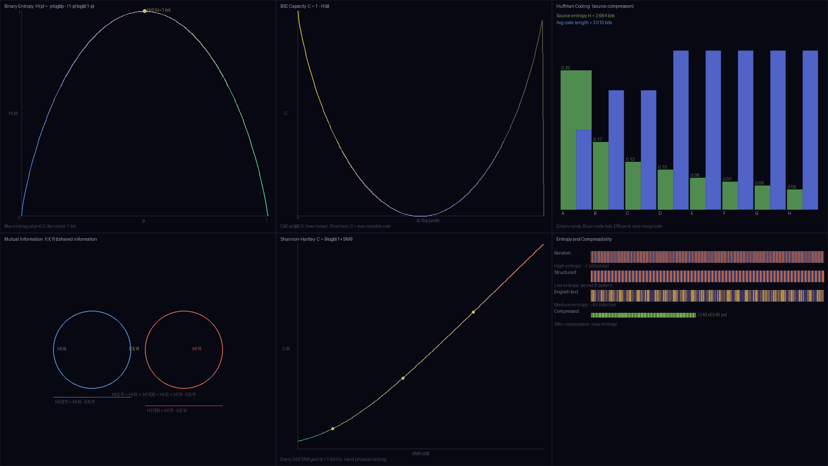Click the topmost marker on the Shannon-Hartley curve
Screen dimensions: 828x466
point(473,312)
